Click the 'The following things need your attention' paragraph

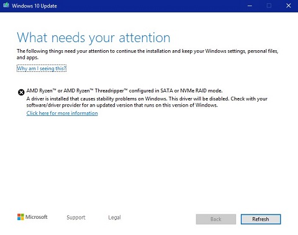click(147, 54)
